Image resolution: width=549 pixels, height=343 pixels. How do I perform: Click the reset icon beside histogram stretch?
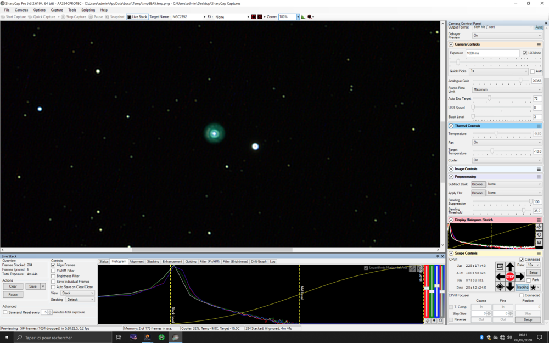[x=539, y=235]
